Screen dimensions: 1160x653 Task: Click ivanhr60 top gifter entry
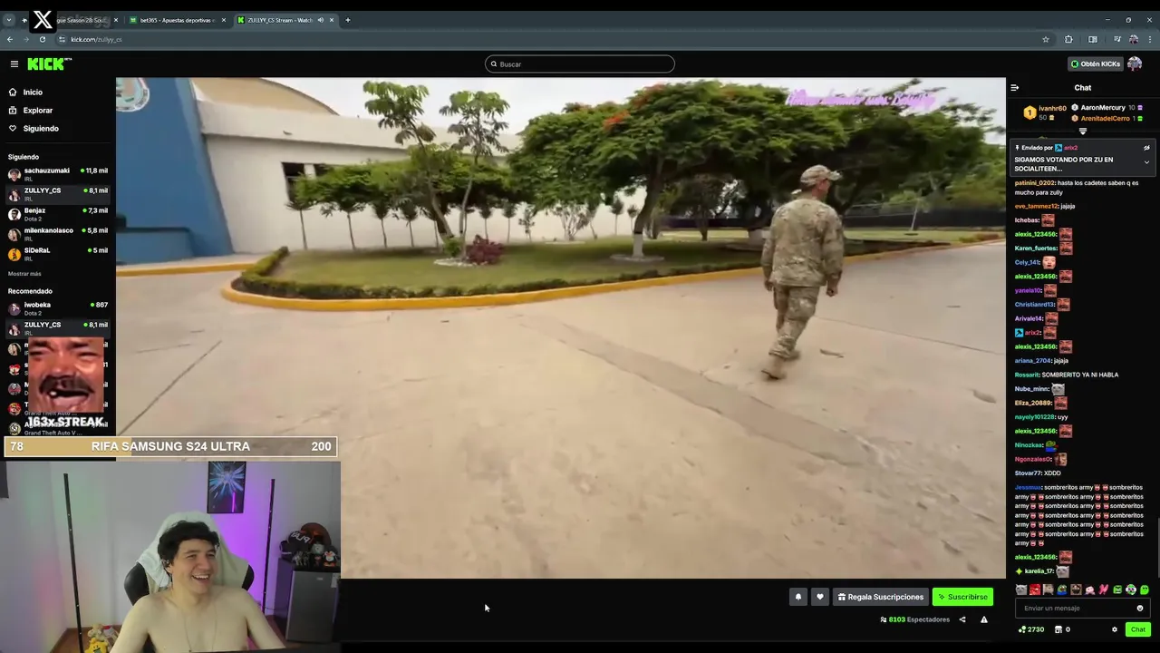[1045, 112]
